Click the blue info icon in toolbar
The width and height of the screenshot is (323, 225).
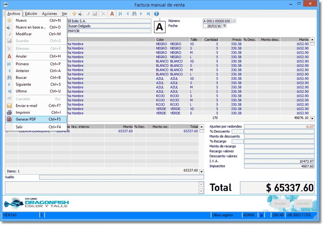click(156, 14)
